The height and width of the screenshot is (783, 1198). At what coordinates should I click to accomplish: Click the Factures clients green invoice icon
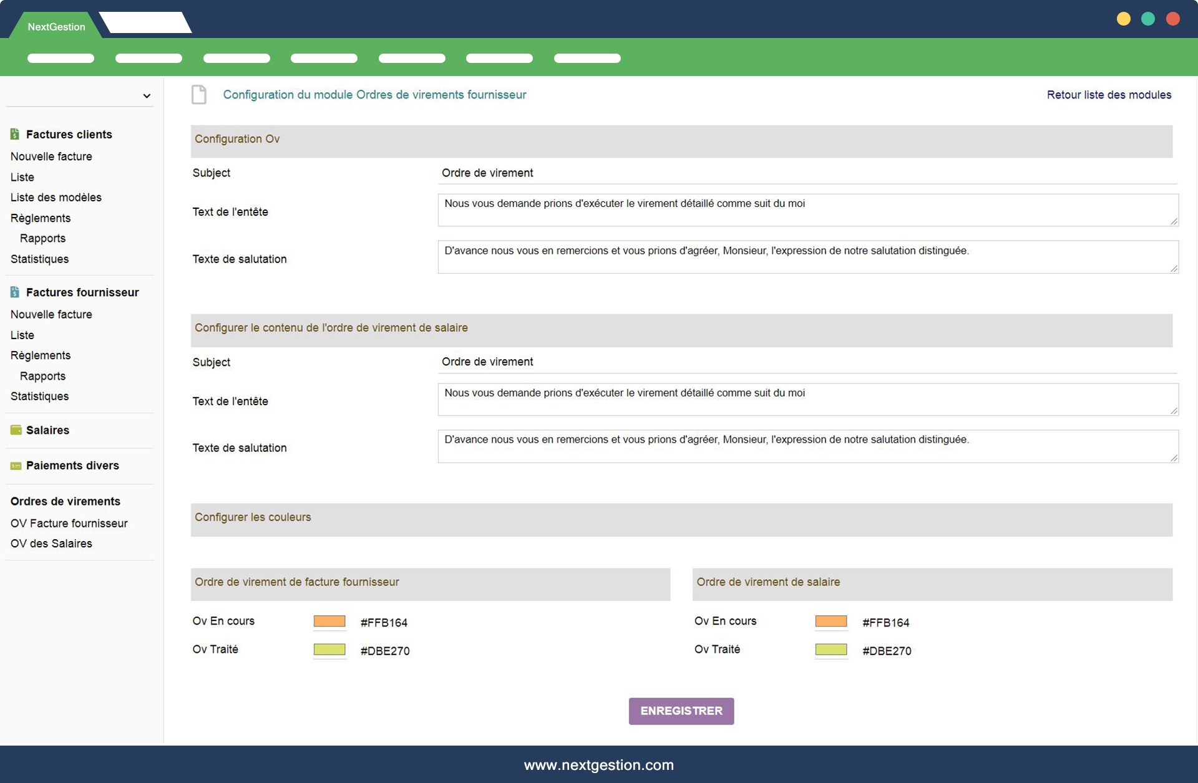pos(15,134)
